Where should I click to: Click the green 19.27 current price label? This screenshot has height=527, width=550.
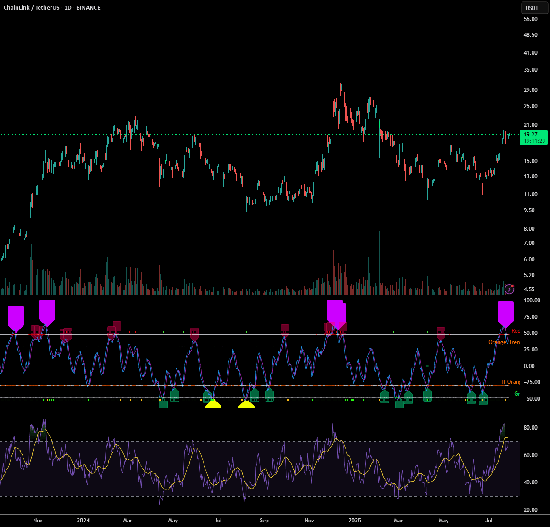click(530, 134)
